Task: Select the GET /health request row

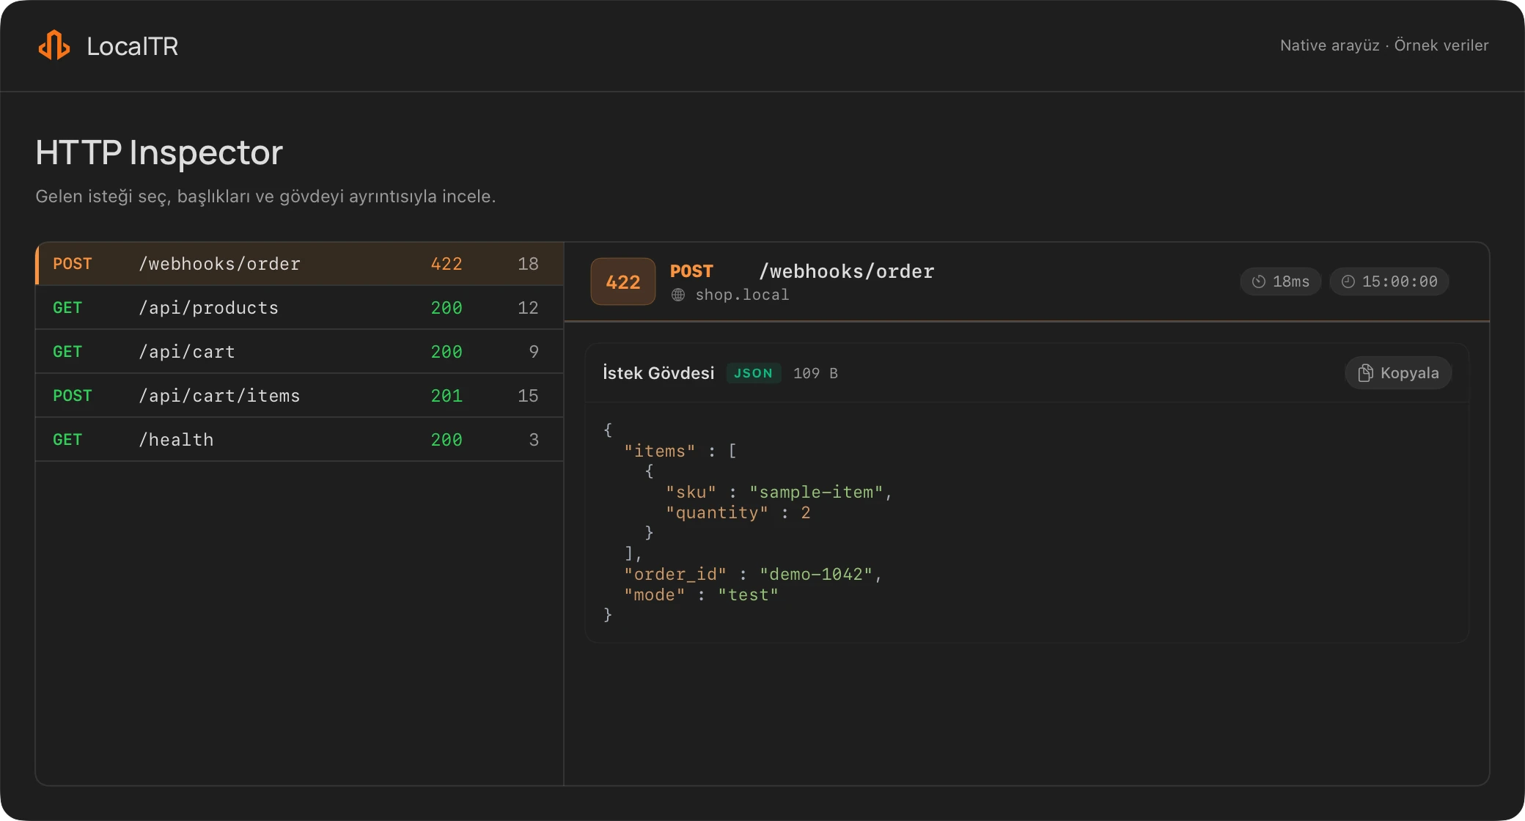Action: (x=299, y=440)
